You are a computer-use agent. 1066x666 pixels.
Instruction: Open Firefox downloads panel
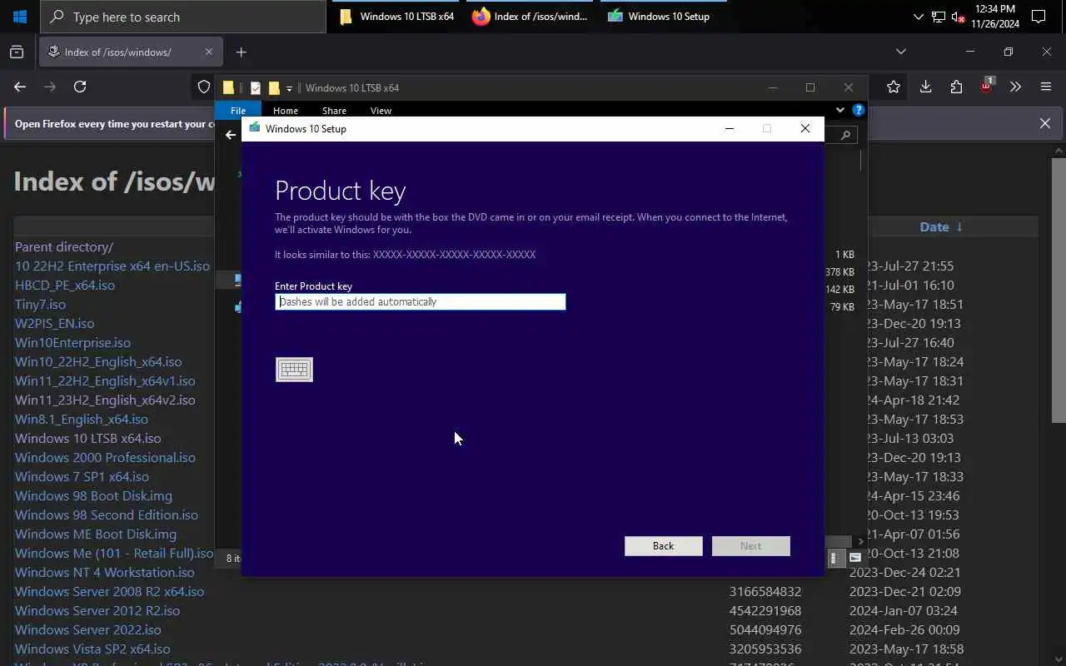click(x=925, y=87)
